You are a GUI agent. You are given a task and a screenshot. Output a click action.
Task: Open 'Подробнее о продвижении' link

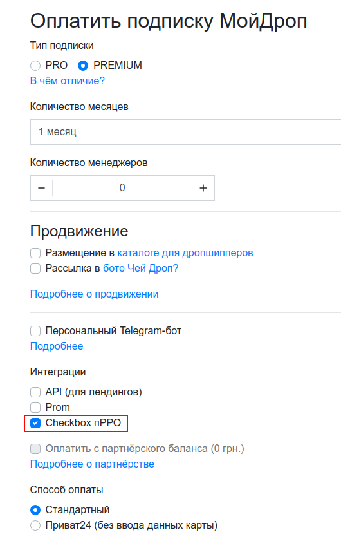point(95,294)
